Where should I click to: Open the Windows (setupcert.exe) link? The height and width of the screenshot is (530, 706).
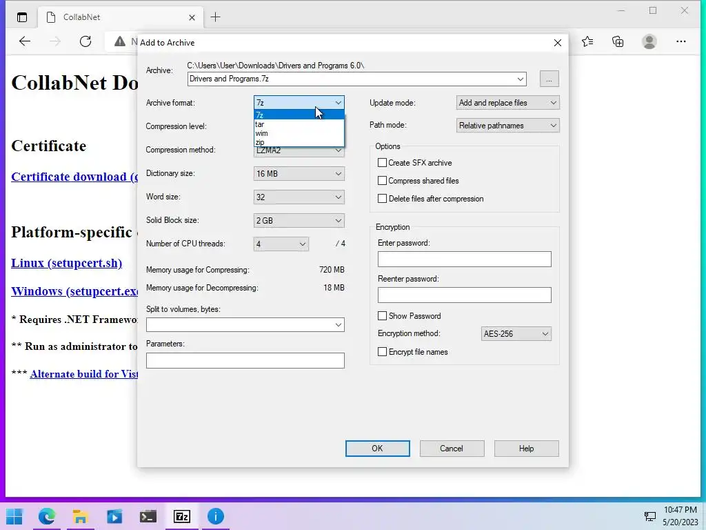(74, 291)
